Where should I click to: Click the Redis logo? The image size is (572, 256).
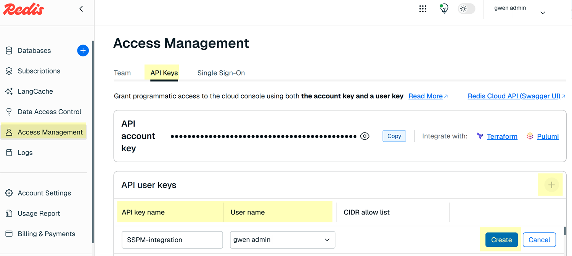(24, 9)
